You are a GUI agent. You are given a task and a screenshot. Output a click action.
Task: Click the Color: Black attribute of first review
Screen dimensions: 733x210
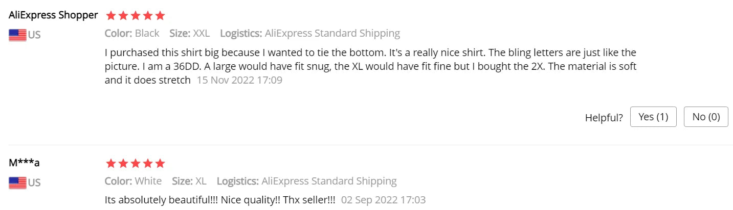[x=132, y=34]
